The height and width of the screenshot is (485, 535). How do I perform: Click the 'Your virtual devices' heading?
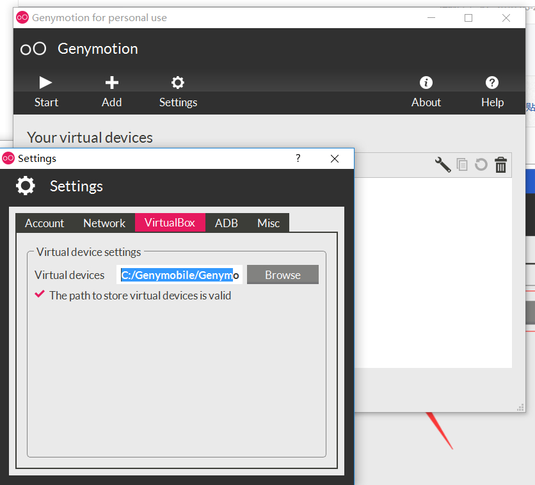[90, 138]
